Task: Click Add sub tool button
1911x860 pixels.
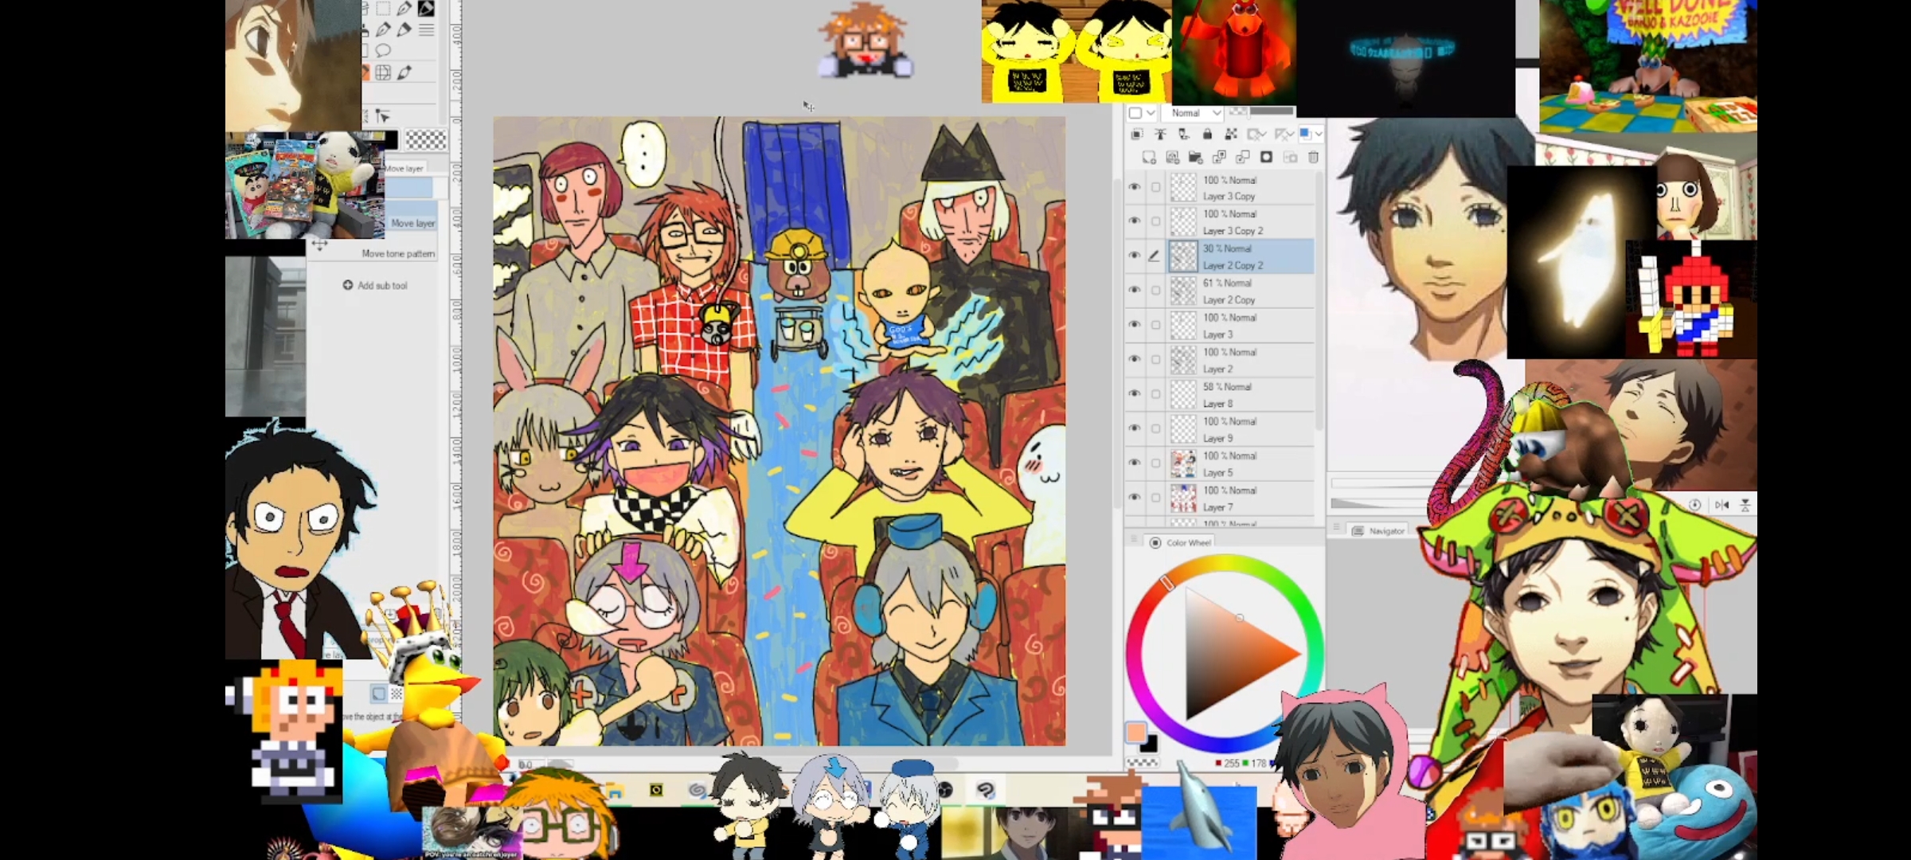Action: point(375,285)
